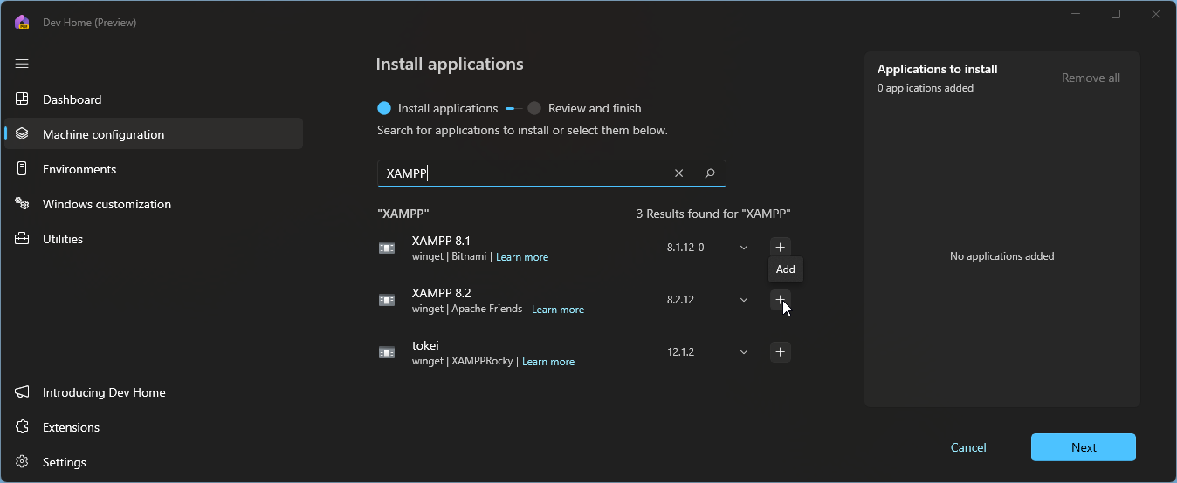Add XAMPP 8.2 to install list
This screenshot has width=1177, height=483.
click(780, 300)
